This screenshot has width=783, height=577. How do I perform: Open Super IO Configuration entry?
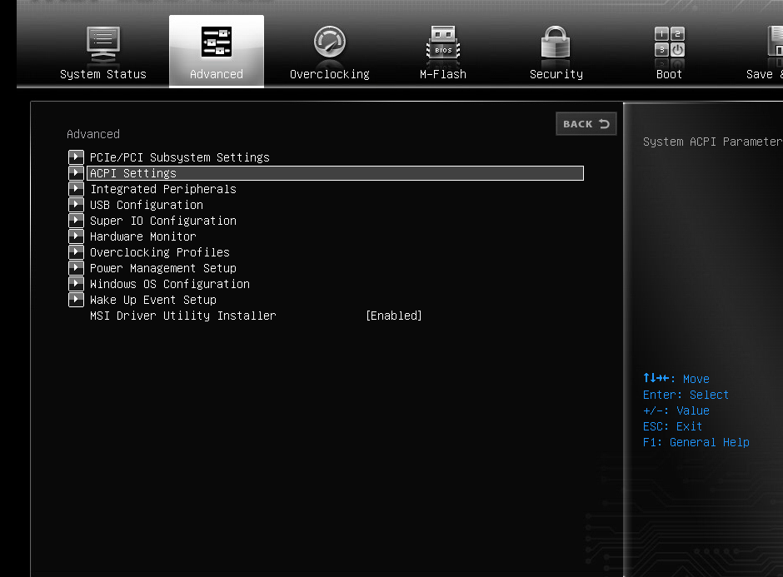pos(163,221)
